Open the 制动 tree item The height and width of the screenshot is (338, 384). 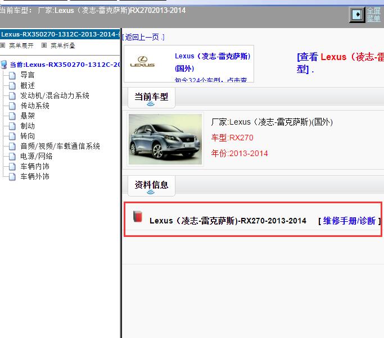(28, 126)
